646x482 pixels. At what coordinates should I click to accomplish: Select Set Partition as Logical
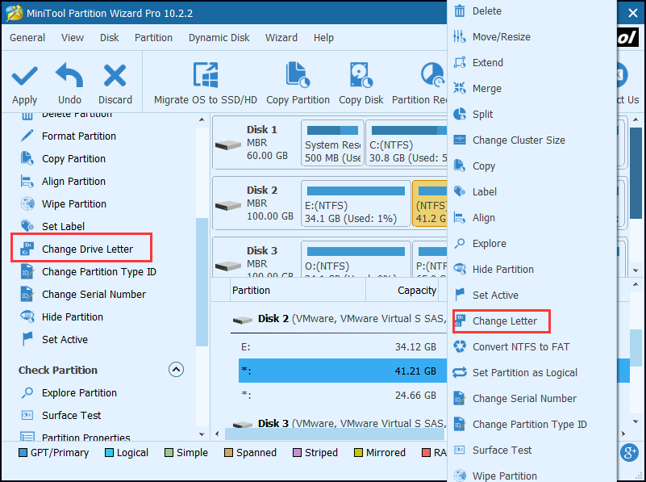(x=524, y=373)
